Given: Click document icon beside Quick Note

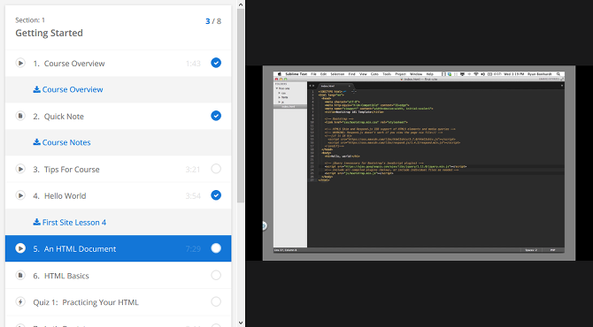Looking at the screenshot, I should pos(20,116).
